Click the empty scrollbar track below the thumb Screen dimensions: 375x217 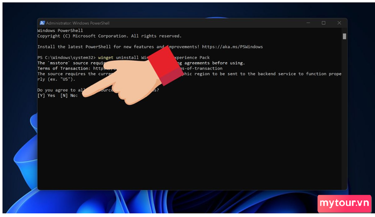click(344, 115)
